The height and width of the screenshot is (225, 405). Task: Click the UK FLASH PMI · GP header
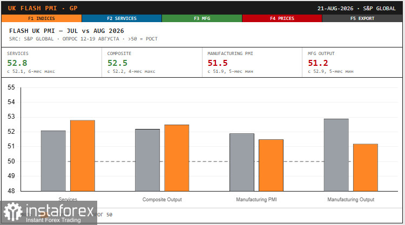pos(43,8)
